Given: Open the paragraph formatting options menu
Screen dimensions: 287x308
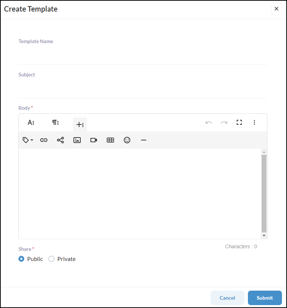Looking at the screenshot, I should click(55, 122).
